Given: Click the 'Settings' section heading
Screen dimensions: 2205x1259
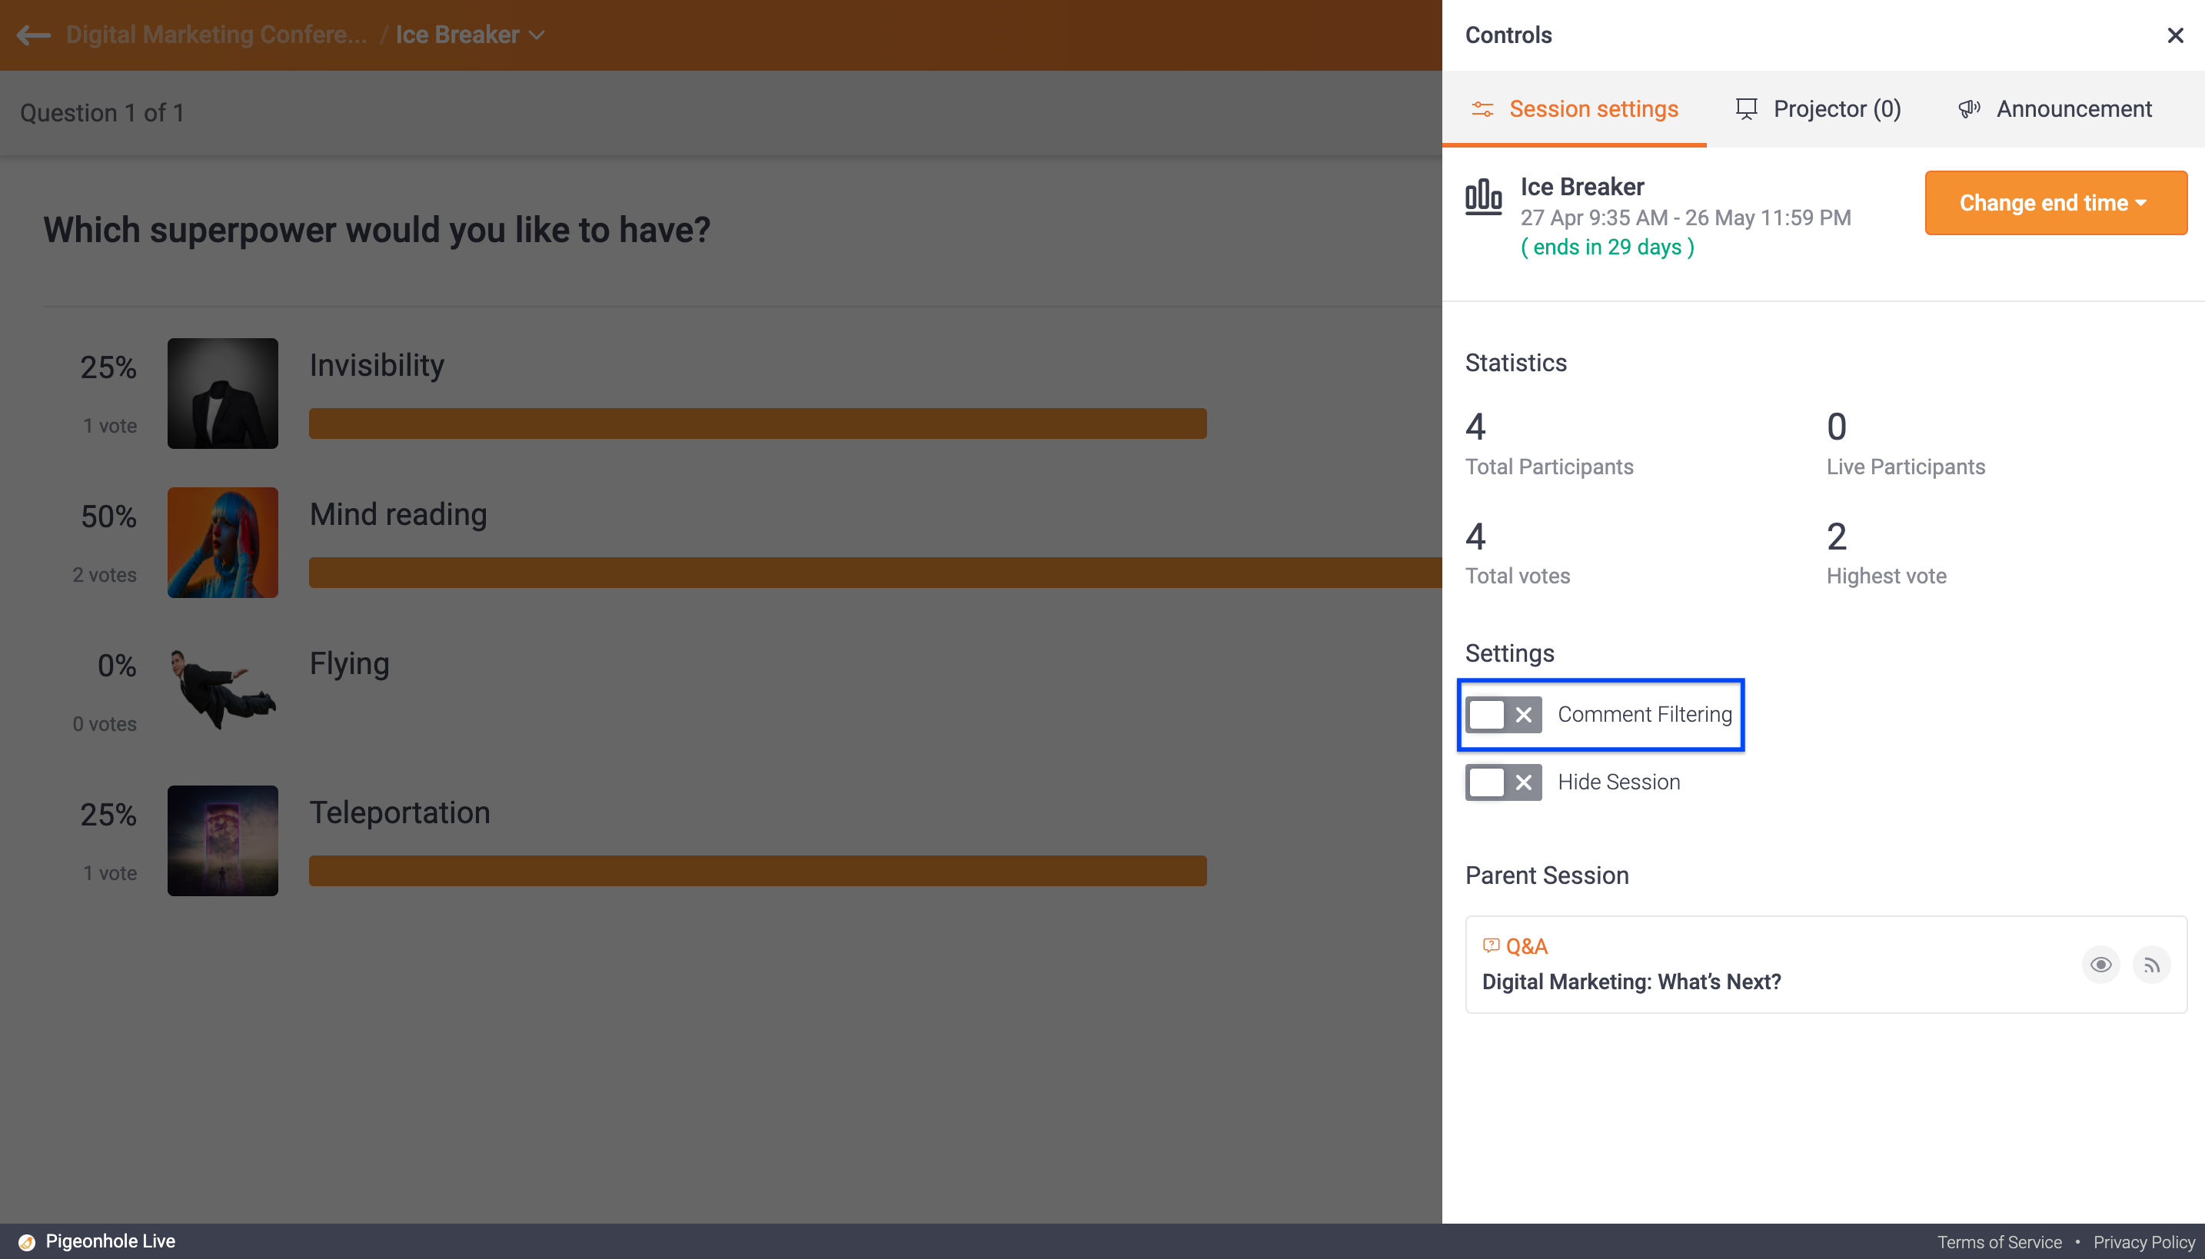Looking at the screenshot, I should tap(1510, 653).
